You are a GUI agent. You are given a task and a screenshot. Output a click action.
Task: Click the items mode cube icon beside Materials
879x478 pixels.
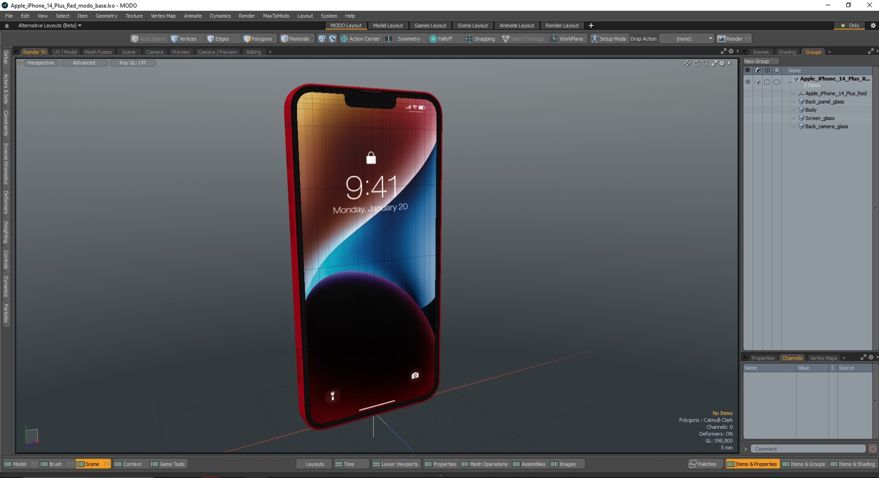click(x=322, y=39)
